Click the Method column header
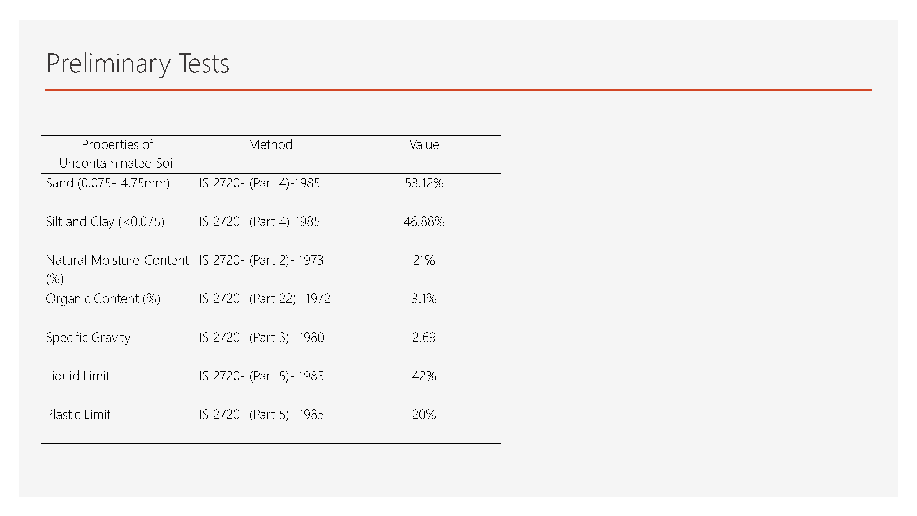917x516 pixels. pos(271,144)
